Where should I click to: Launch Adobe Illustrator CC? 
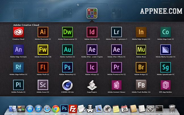(43, 32)
